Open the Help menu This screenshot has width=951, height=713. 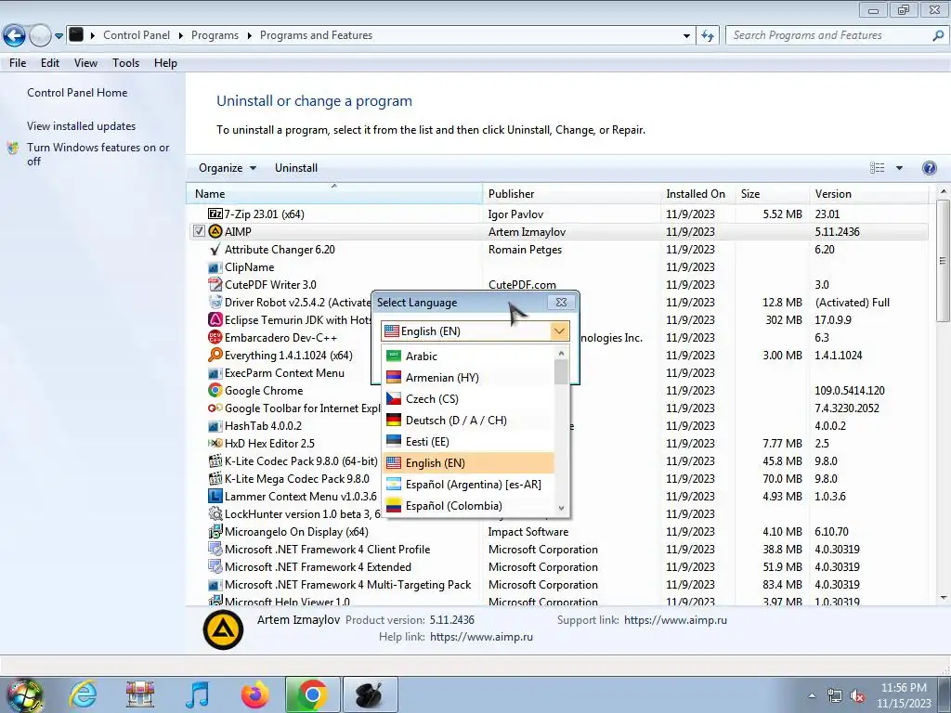(165, 63)
